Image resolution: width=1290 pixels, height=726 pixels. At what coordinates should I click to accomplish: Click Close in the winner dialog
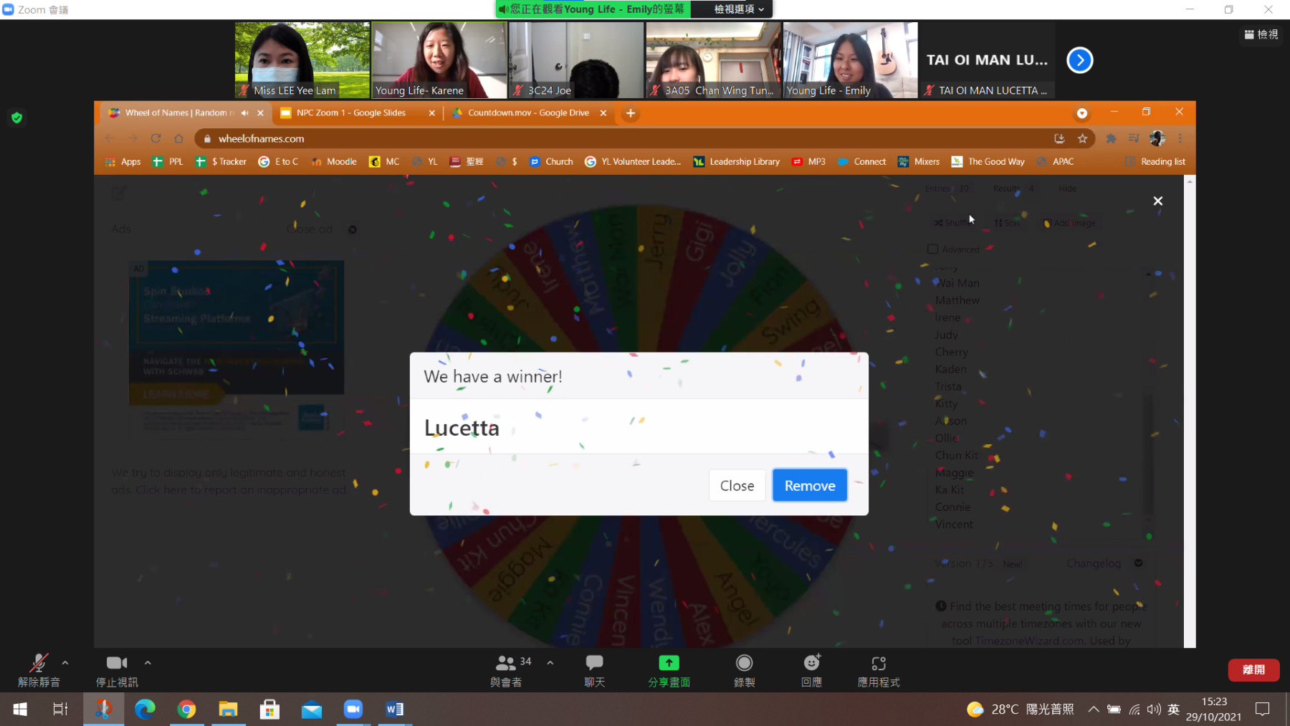[x=737, y=485]
